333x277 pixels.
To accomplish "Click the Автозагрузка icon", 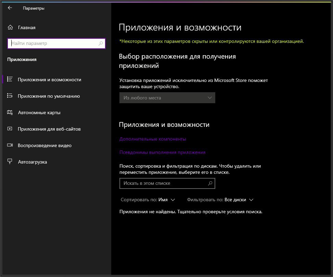I will pyautogui.click(x=10, y=162).
